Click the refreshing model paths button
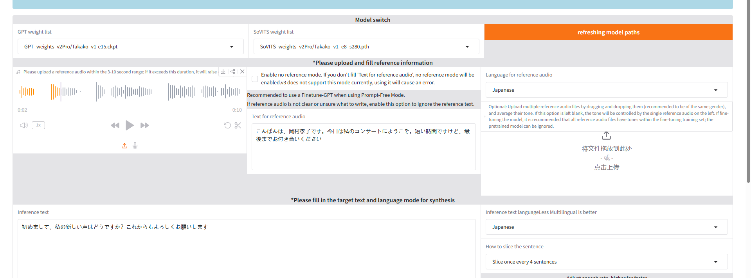 [609, 32]
